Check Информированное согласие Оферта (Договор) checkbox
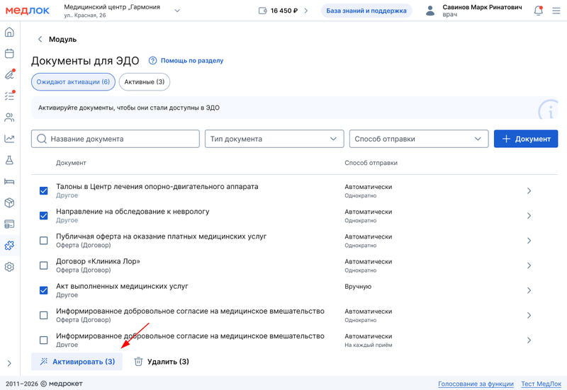 (x=43, y=315)
